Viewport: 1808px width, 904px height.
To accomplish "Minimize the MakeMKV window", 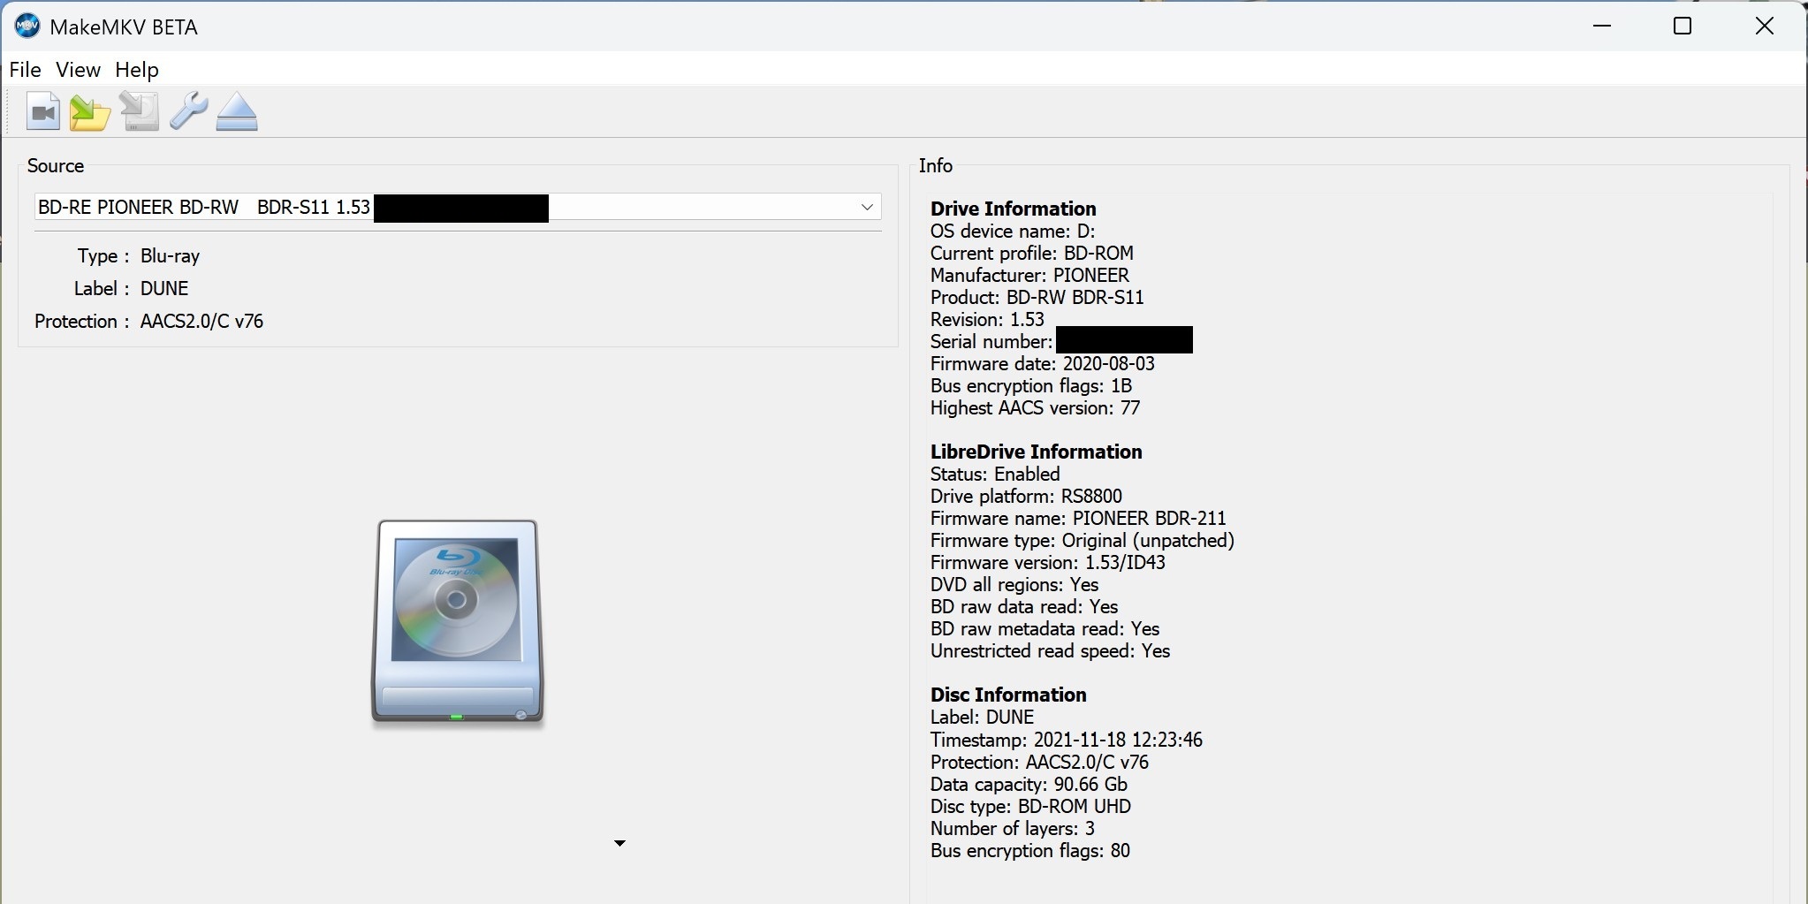I will pyautogui.click(x=1602, y=27).
